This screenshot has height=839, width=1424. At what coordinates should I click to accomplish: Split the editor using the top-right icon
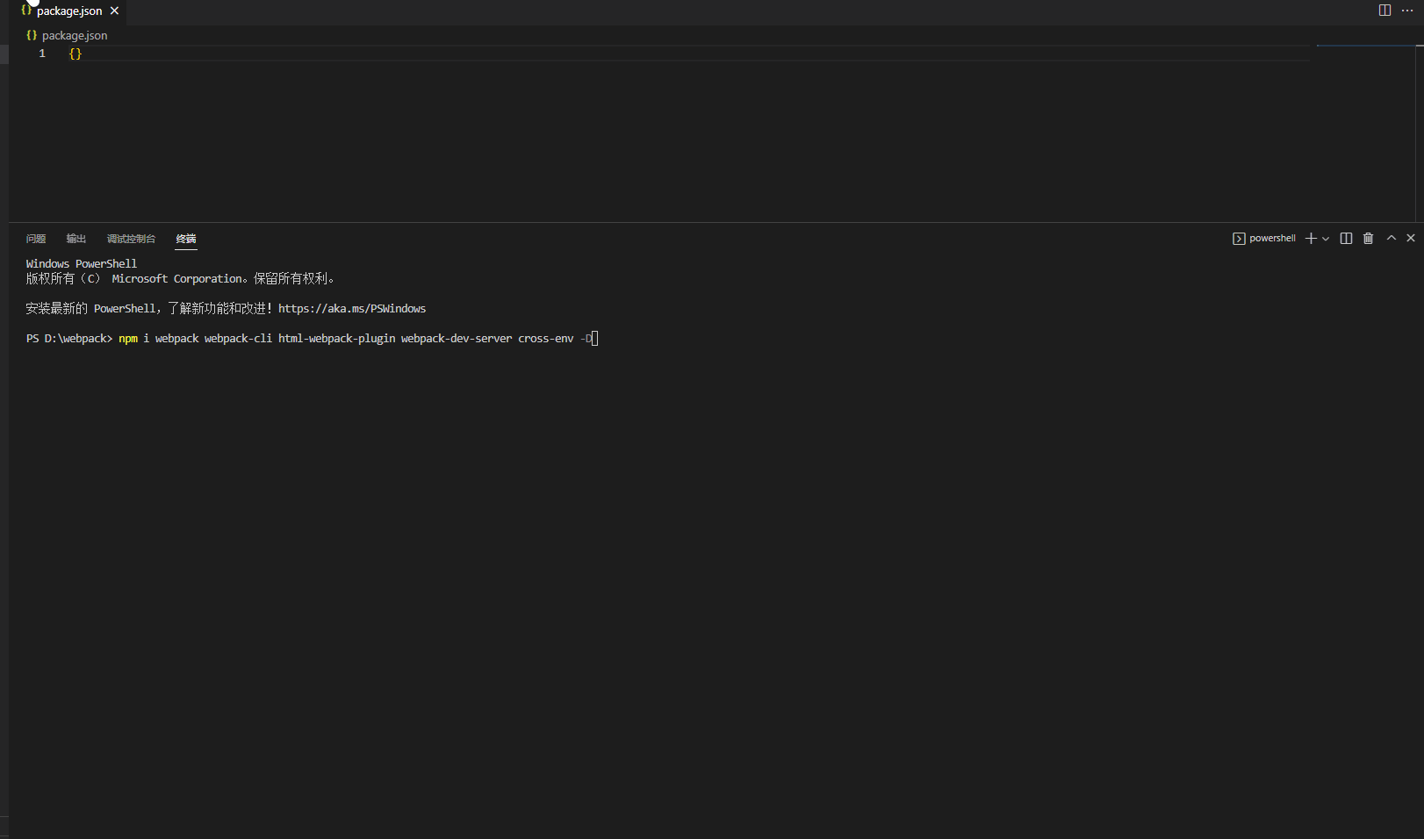[x=1384, y=11]
